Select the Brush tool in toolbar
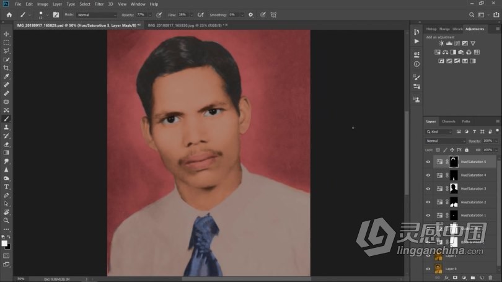Image resolution: width=502 pixels, height=282 pixels. tap(6, 119)
